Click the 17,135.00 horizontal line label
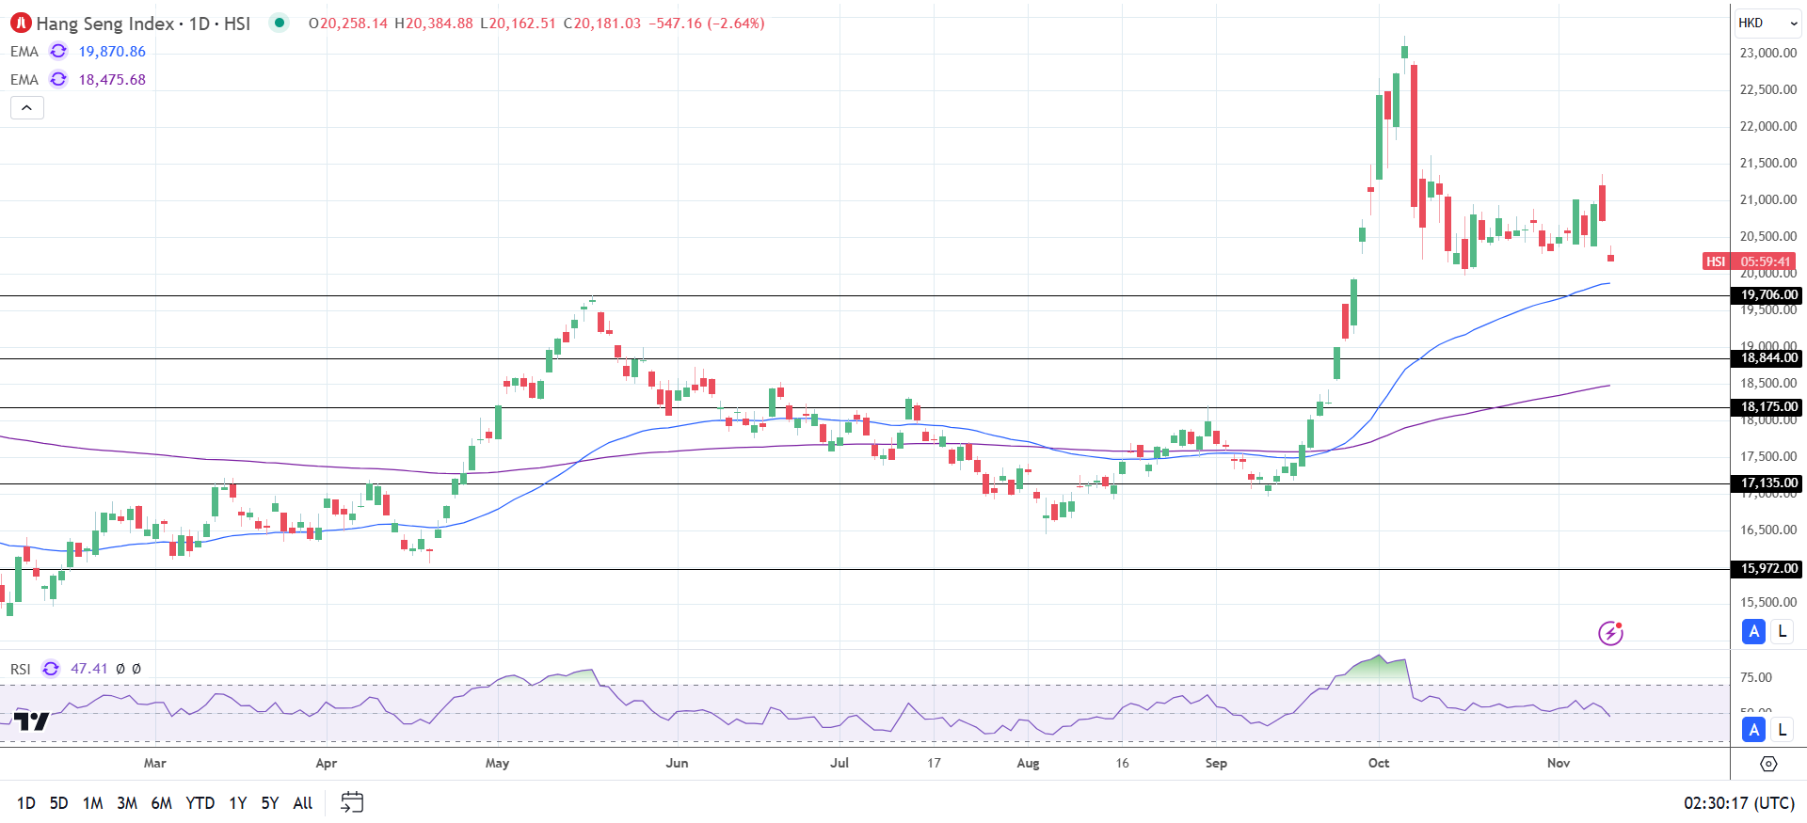1807x823 pixels. [x=1767, y=483]
